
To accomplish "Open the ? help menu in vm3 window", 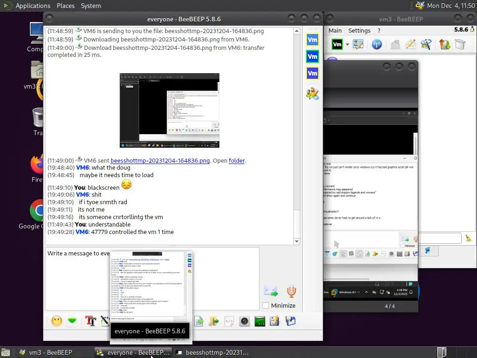I will click(x=379, y=30).
